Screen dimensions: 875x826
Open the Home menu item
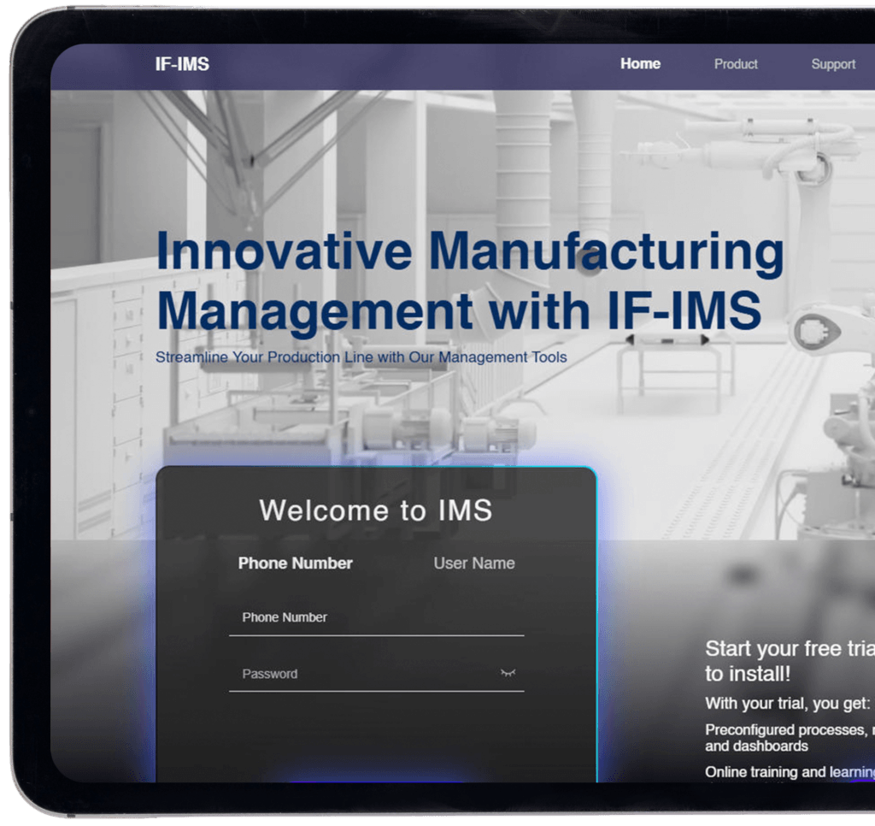click(640, 63)
